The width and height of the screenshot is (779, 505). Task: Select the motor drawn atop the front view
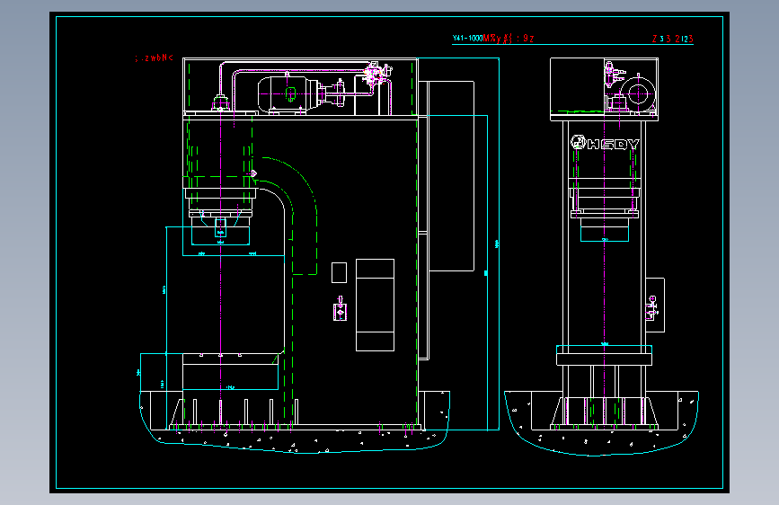[x=289, y=93]
